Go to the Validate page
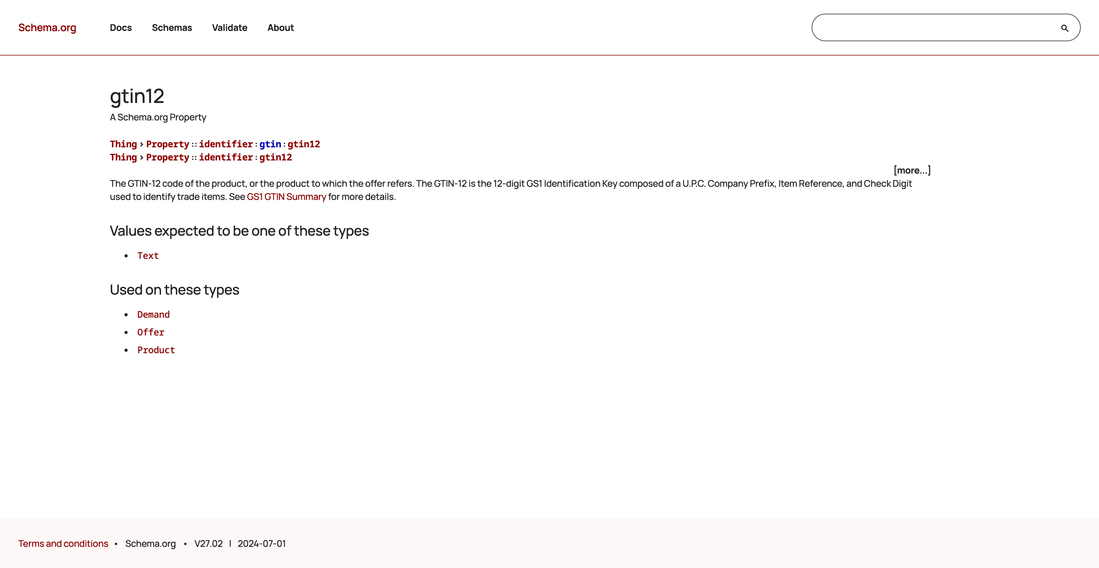Screen dimensions: 1099x568 pos(230,28)
